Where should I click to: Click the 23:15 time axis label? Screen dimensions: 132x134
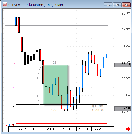67,129
